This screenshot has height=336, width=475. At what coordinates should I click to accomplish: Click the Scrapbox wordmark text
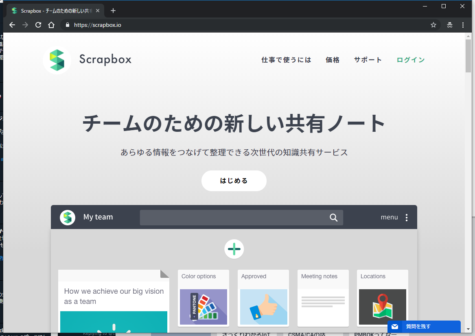point(105,60)
